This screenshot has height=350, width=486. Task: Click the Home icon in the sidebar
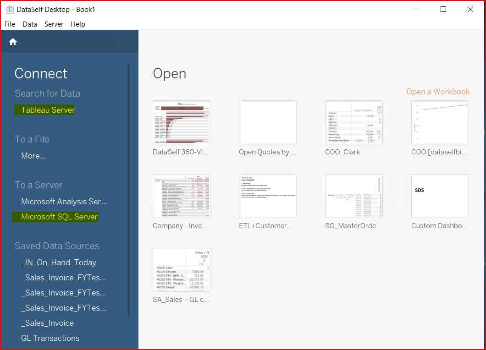[x=12, y=41]
